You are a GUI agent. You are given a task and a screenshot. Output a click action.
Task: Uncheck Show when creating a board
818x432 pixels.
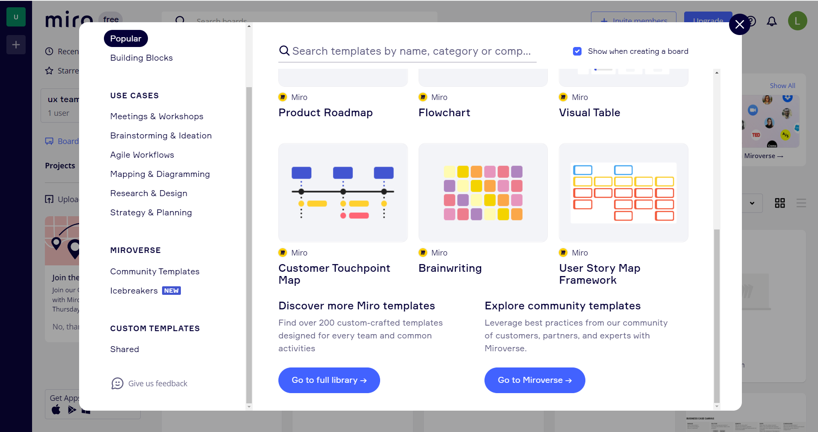tap(577, 51)
